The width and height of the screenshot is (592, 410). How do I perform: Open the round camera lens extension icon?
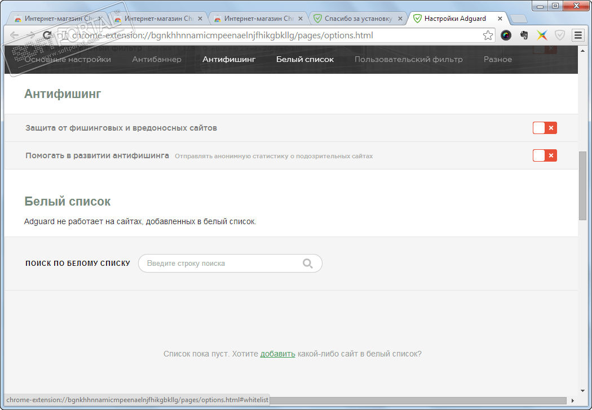pyautogui.click(x=506, y=35)
